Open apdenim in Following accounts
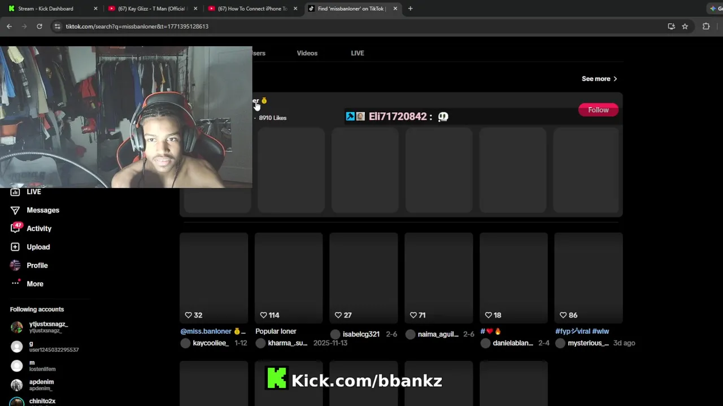 pyautogui.click(x=32, y=385)
